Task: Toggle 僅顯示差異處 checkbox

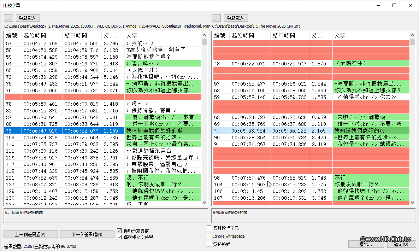Action: (x=119, y=231)
